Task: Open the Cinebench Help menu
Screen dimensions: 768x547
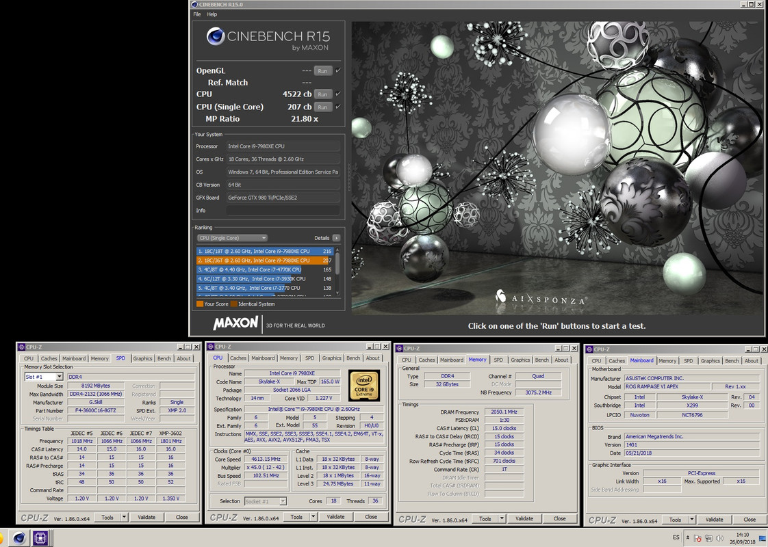Action: point(212,14)
